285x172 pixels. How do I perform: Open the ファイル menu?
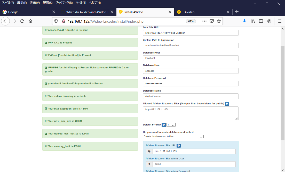pyautogui.click(x=8, y=3)
